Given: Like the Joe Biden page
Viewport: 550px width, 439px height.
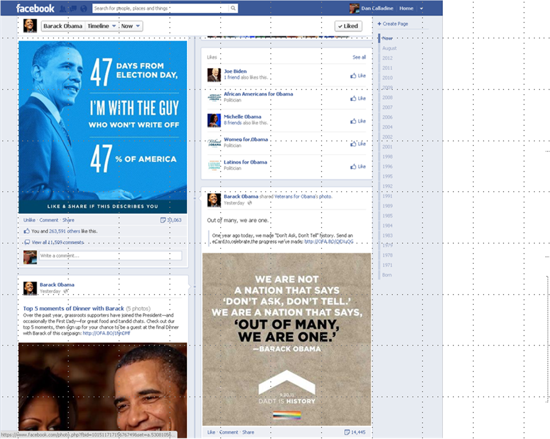Looking at the screenshot, I should click(358, 76).
